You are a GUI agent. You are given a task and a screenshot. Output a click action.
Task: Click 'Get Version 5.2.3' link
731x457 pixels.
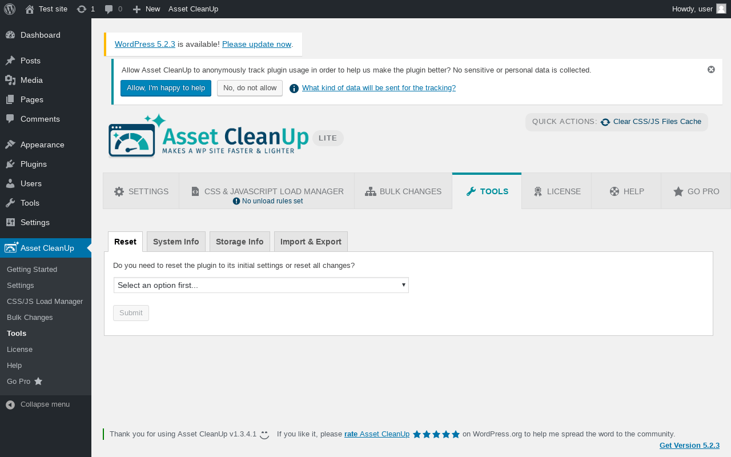[x=689, y=446]
